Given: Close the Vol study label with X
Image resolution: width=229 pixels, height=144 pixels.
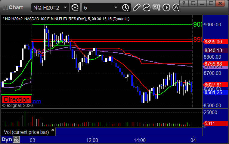Looking at the screenshot, I should point(53,130).
